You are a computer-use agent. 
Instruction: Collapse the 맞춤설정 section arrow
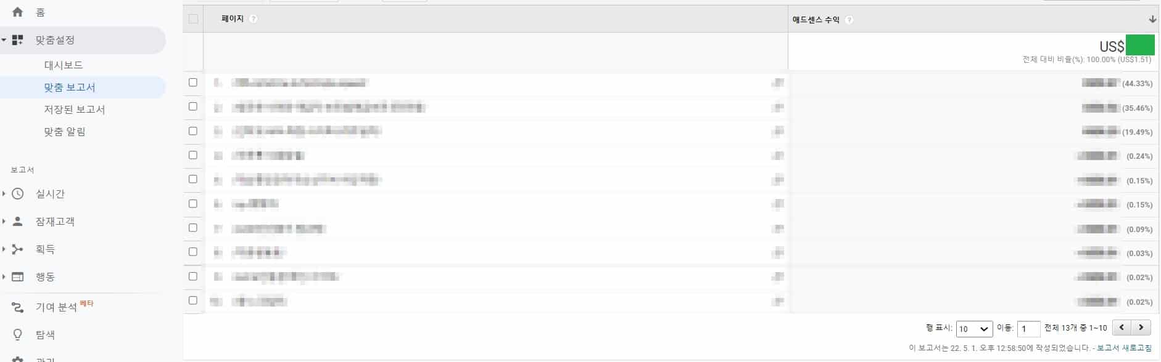pyautogui.click(x=4, y=40)
